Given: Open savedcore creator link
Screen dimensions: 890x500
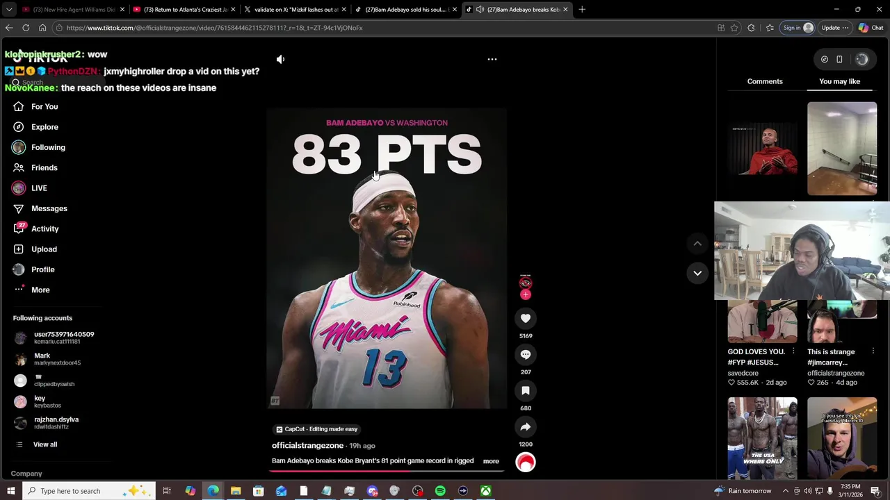Looking at the screenshot, I should 743,373.
